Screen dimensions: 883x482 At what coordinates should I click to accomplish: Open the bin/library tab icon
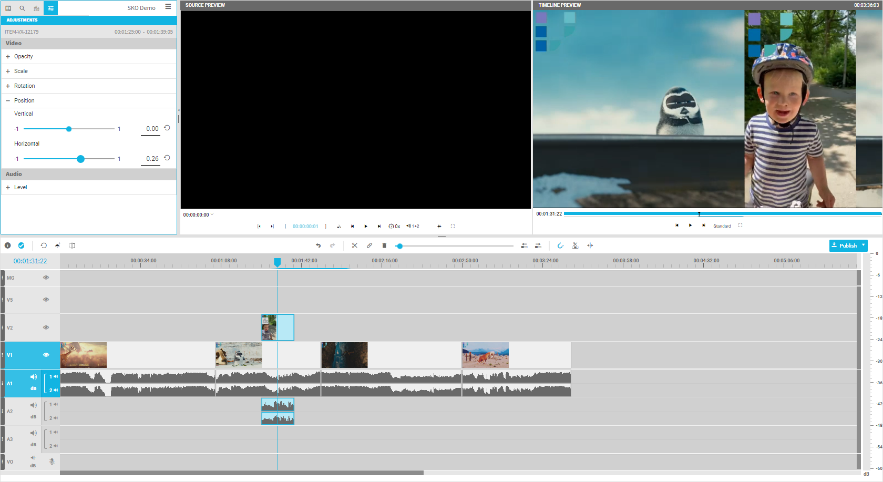tap(8, 8)
